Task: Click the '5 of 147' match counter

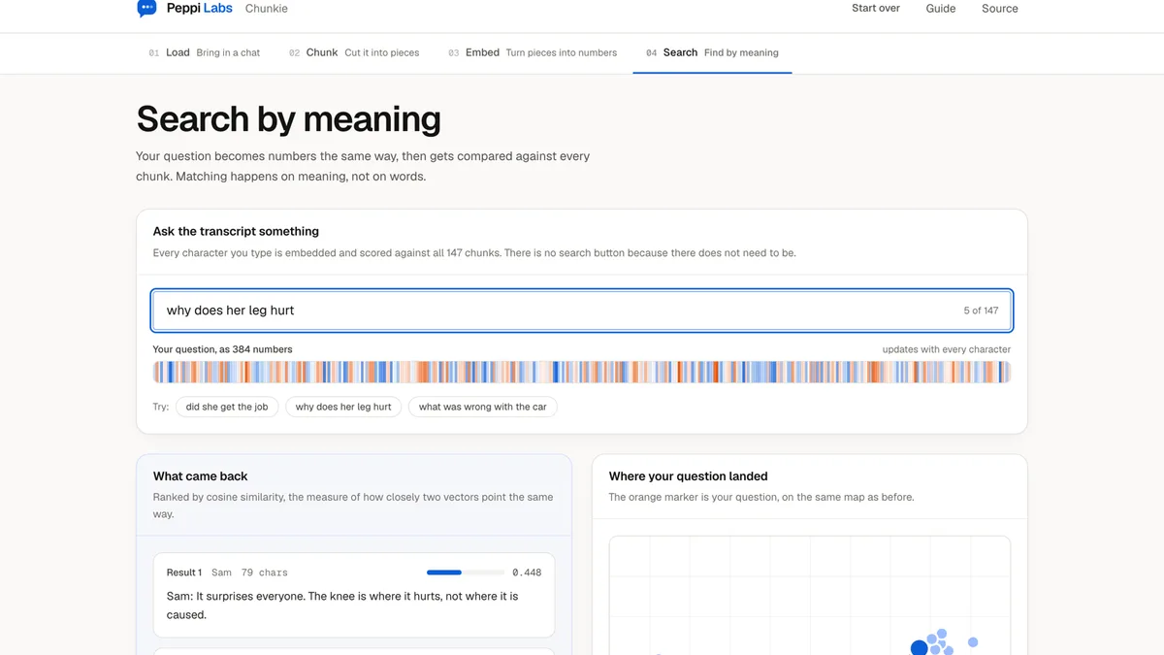Action: click(x=981, y=311)
